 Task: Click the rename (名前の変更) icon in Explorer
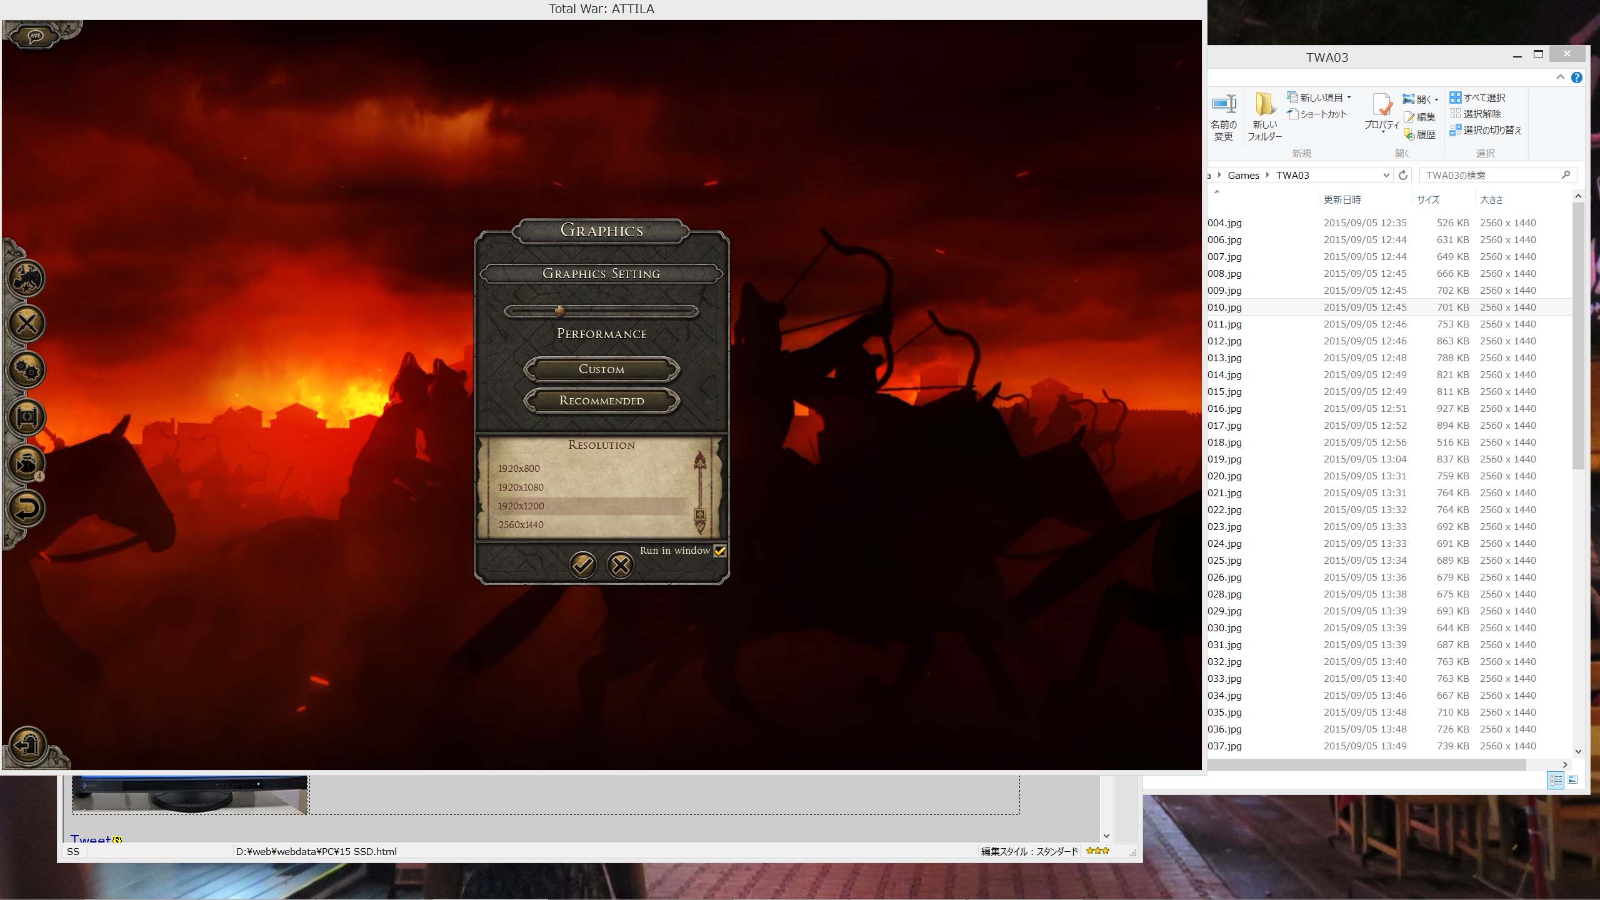pos(1224,118)
